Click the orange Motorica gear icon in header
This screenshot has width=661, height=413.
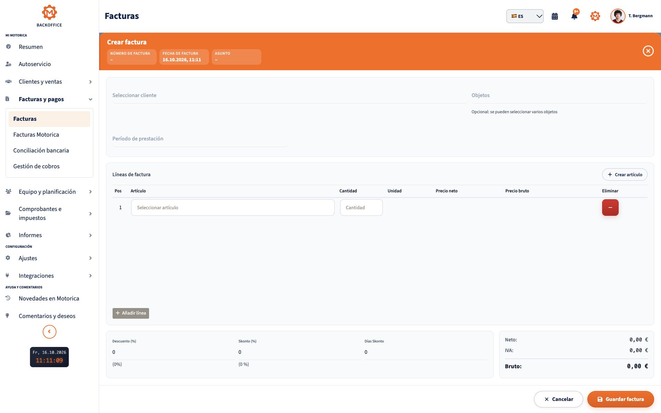tap(595, 16)
